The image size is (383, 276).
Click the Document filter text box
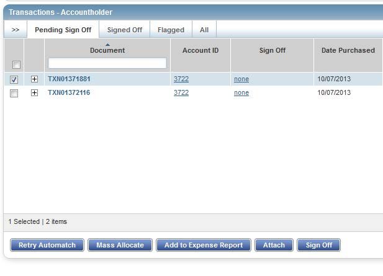pyautogui.click(x=107, y=63)
